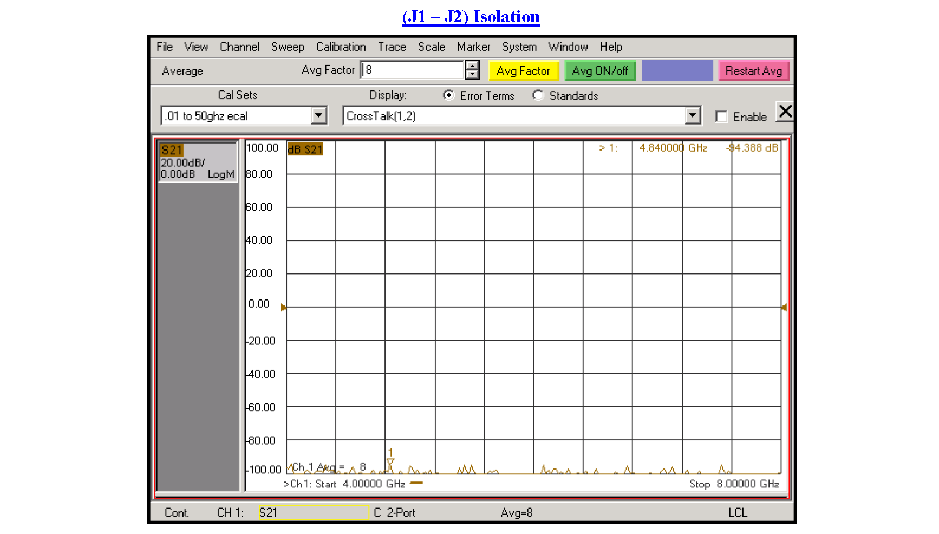The image size is (939, 534).
Task: Check the Enable checkbox
Action: point(722,116)
